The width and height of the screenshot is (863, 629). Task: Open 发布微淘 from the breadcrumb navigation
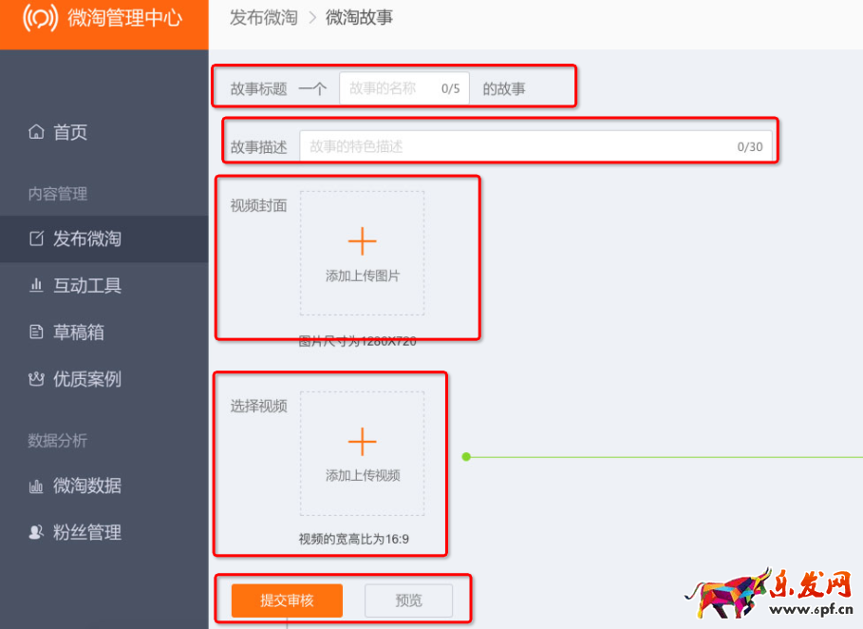click(x=263, y=16)
